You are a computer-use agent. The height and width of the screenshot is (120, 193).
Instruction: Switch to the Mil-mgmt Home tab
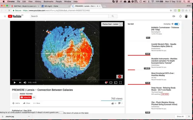click(x=55, y=6)
